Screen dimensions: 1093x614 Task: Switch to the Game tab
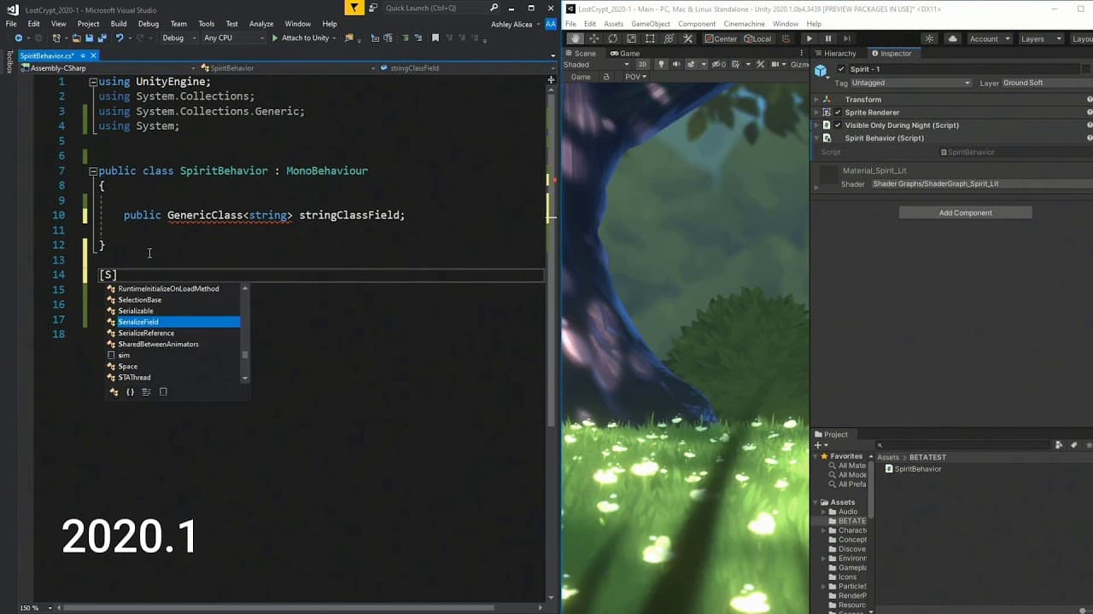tap(624, 53)
